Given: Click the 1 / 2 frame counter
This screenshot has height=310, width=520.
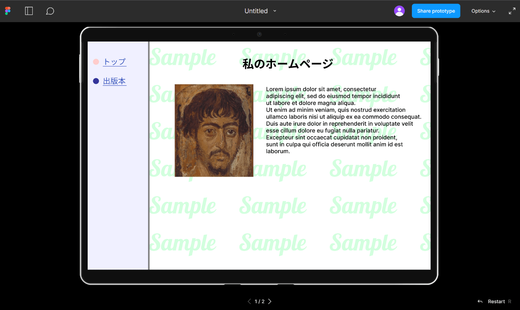Looking at the screenshot, I should 260,301.
